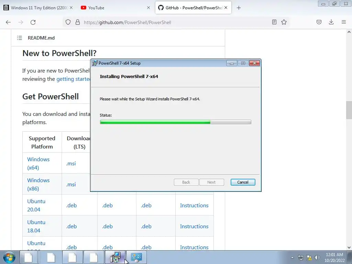Click the taskbar clock showing 12:01 AM

point(334,257)
